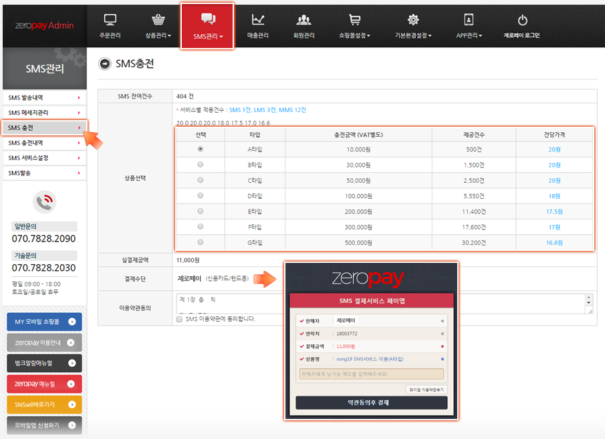The height and width of the screenshot is (439, 605).
Task: Click the 300,000원 charge amount cell
Action: [x=358, y=228]
